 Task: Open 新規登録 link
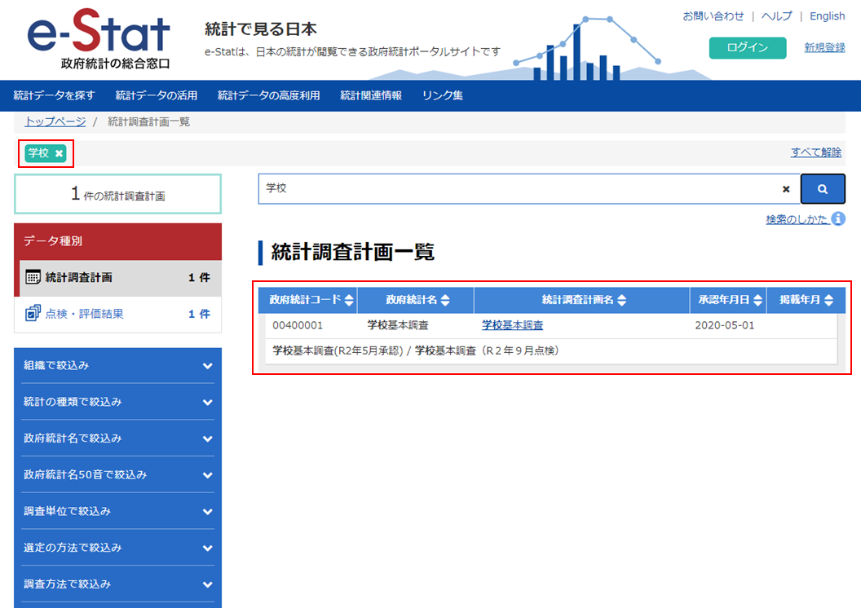(x=824, y=48)
